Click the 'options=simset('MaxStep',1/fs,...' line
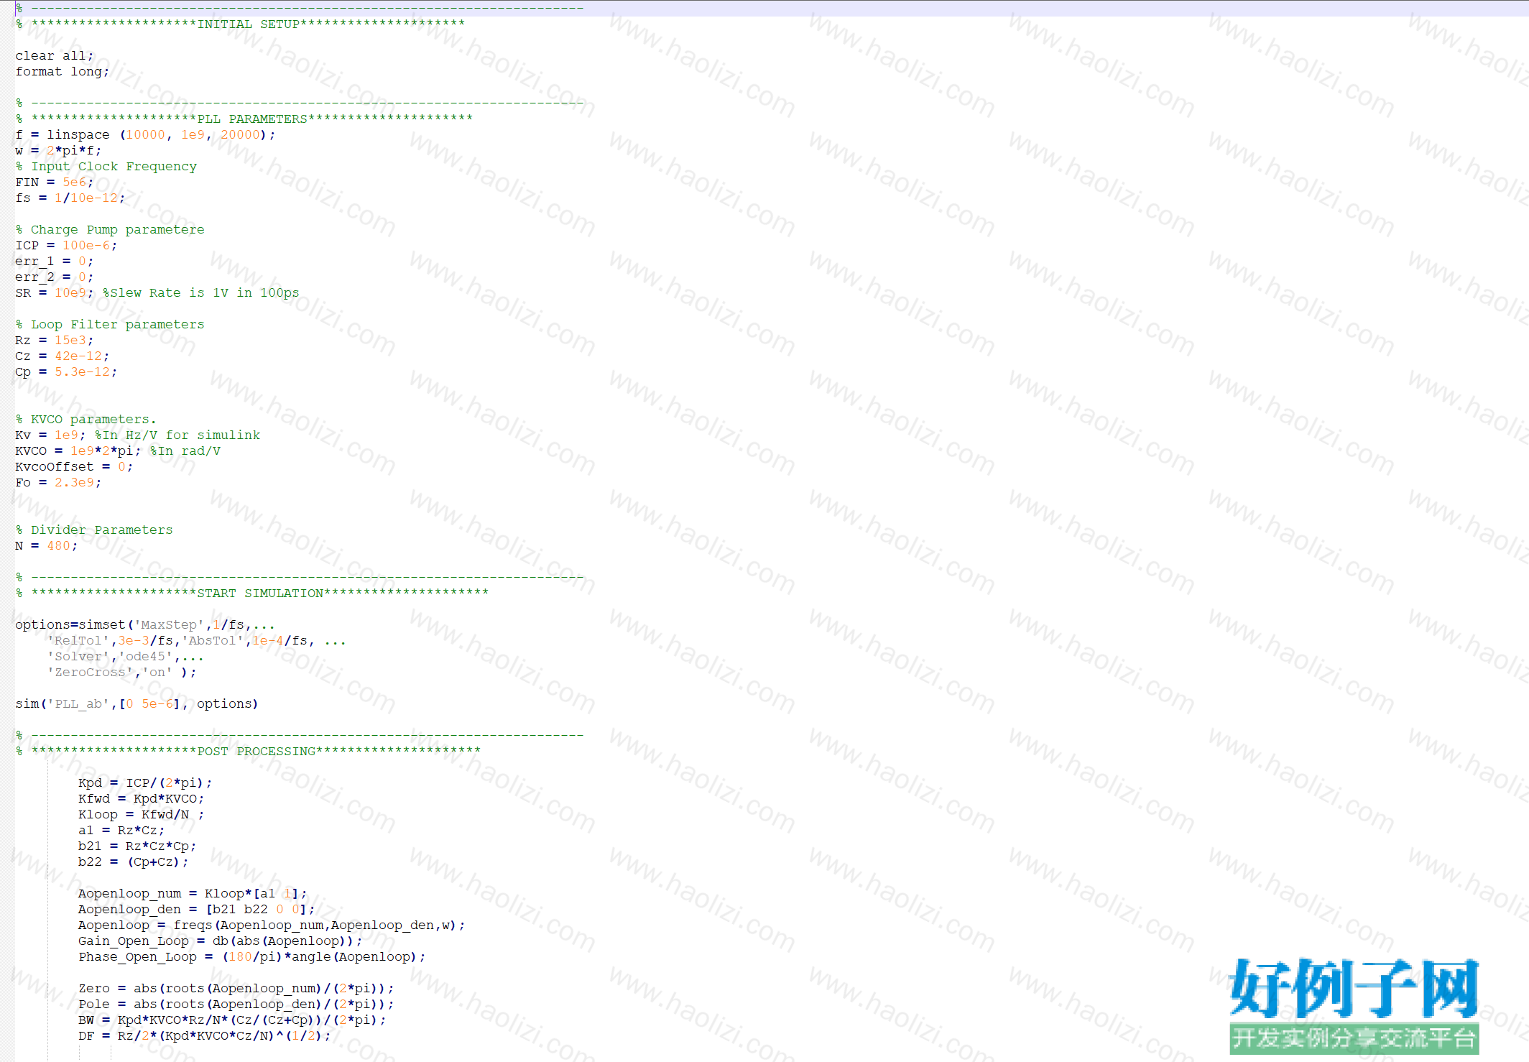Screen dimensions: 1529x1062 pos(144,624)
